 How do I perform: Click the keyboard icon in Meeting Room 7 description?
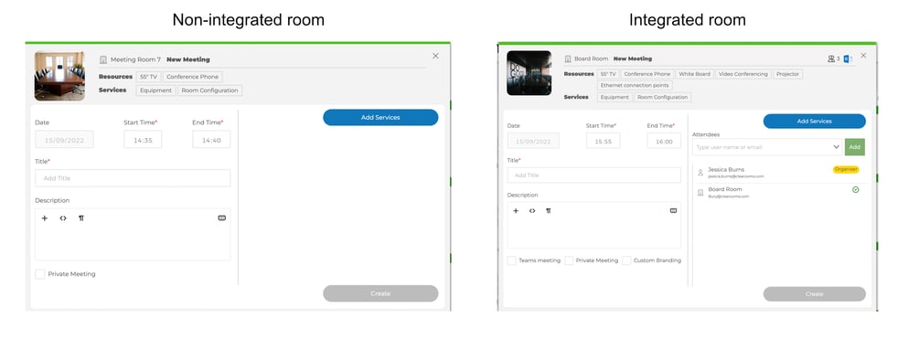click(x=221, y=218)
